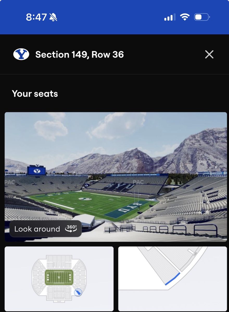Tap the Wi-Fi status icon
This screenshot has height=312, width=229.
coord(185,17)
